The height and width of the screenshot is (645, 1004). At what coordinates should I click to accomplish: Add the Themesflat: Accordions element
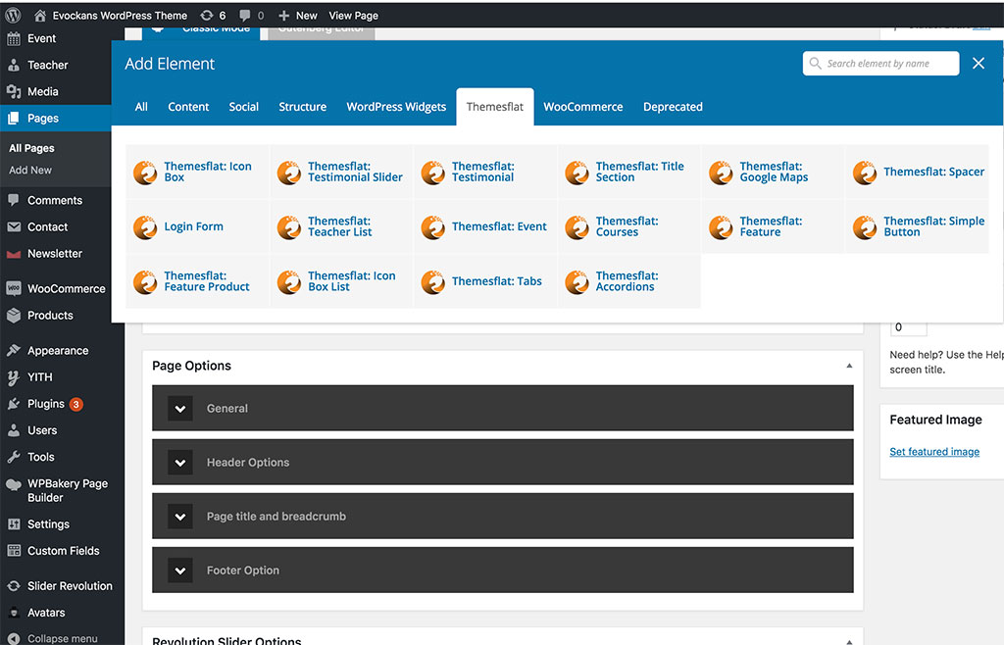(629, 281)
